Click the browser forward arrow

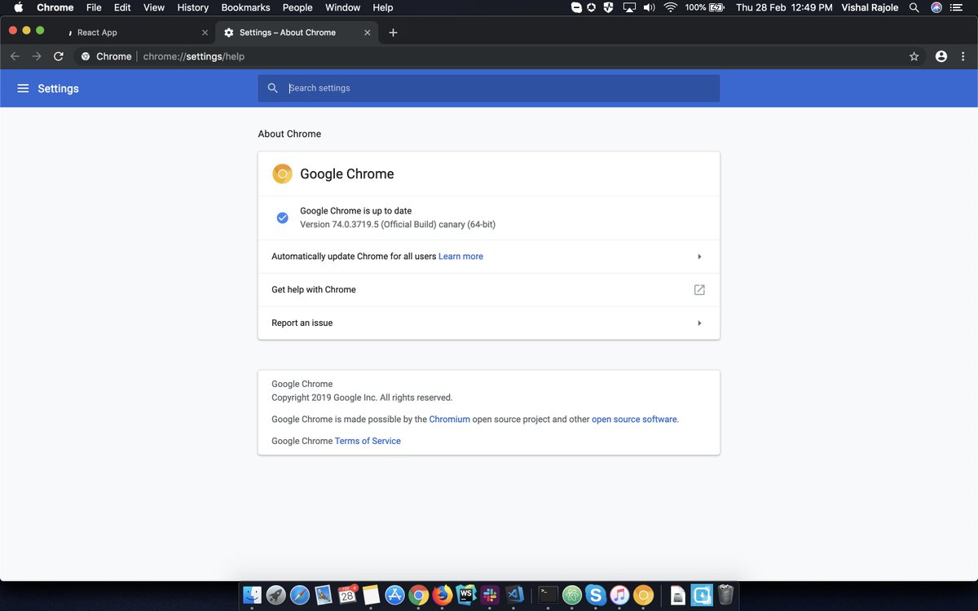[37, 56]
